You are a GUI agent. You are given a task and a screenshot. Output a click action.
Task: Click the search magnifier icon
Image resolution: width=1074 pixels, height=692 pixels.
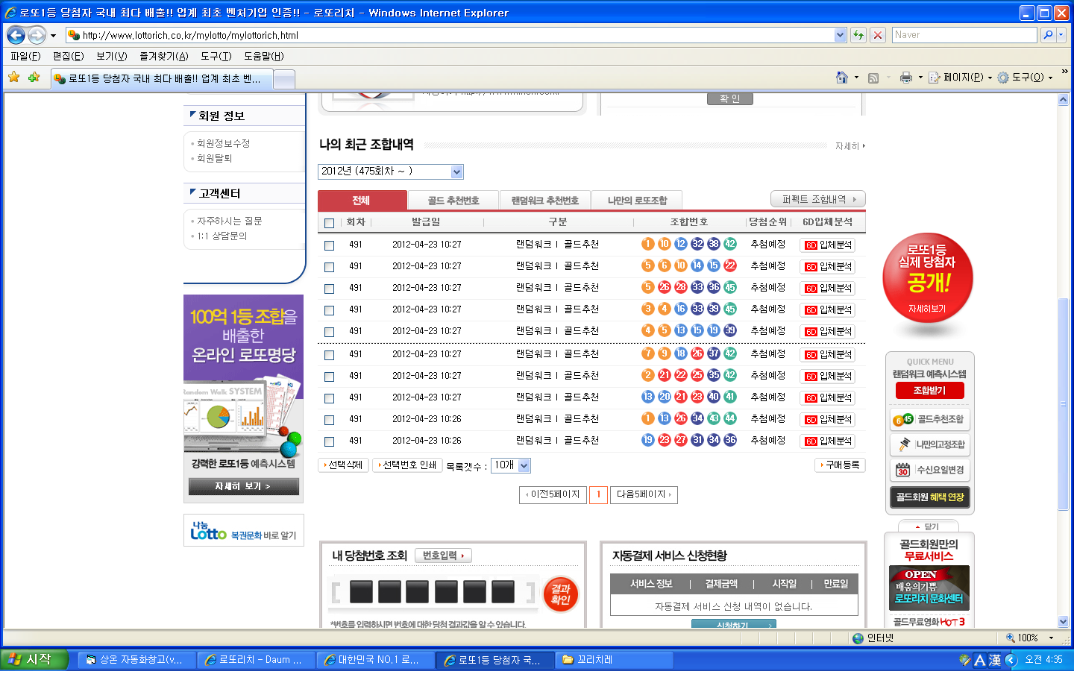tap(1048, 35)
